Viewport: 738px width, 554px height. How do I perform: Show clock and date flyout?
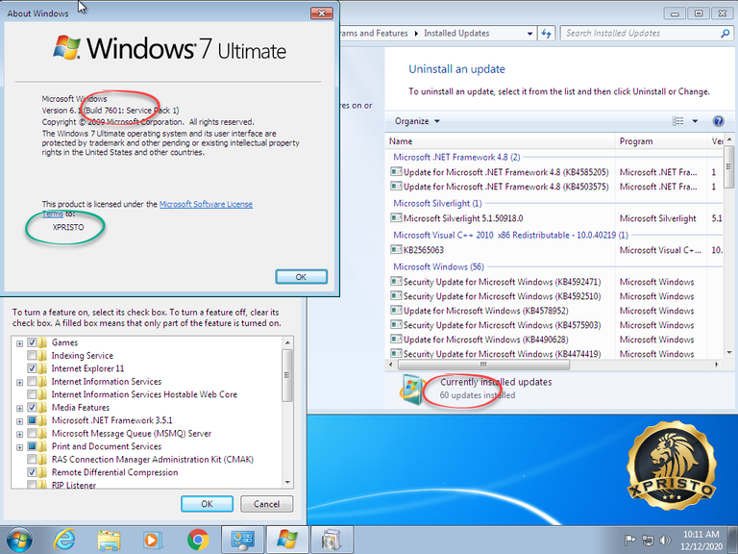point(701,541)
